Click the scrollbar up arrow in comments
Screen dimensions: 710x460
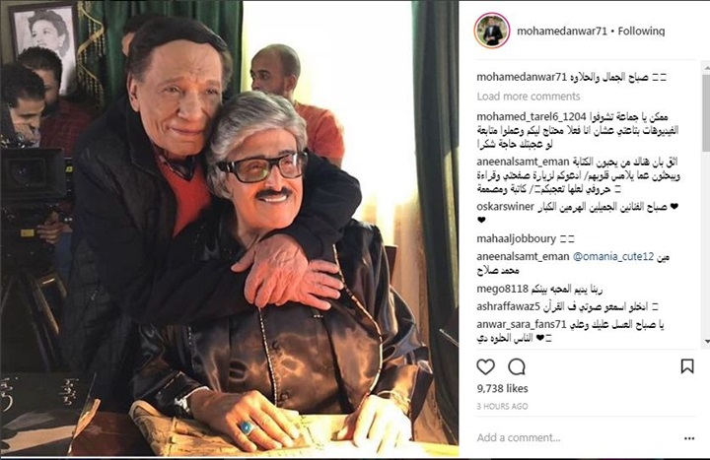[x=706, y=68]
